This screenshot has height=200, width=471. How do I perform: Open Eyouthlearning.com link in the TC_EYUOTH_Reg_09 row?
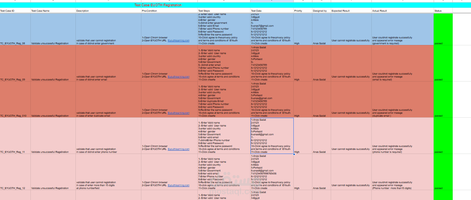pyautogui.click(x=179, y=77)
